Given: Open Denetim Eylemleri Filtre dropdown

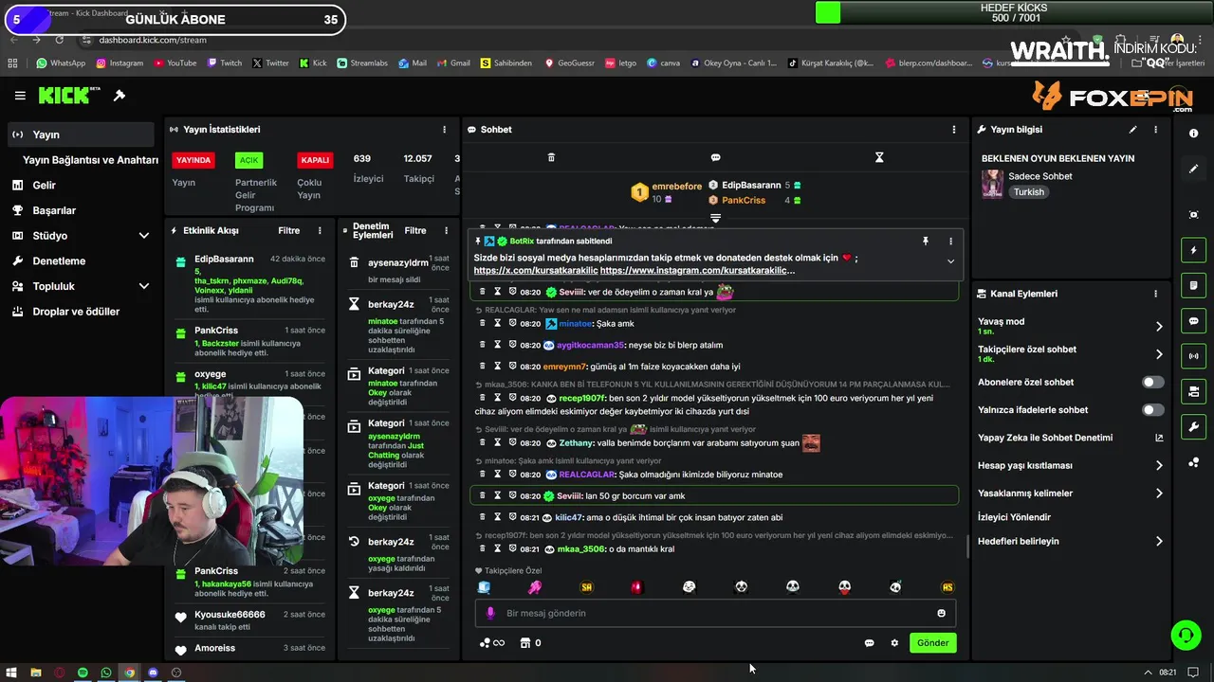Looking at the screenshot, I should coord(415,231).
